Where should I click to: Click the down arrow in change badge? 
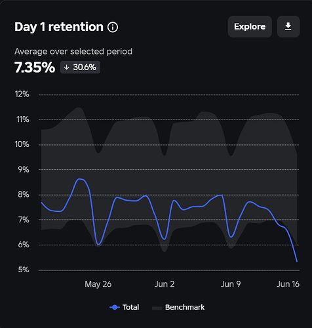[x=66, y=67]
